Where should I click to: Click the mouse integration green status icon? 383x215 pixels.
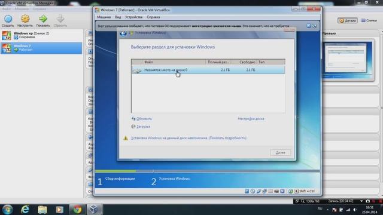290,191
